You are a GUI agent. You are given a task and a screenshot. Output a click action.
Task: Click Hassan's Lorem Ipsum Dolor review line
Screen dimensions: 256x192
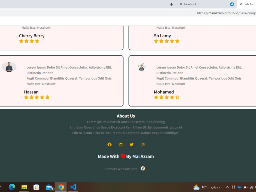(69, 67)
